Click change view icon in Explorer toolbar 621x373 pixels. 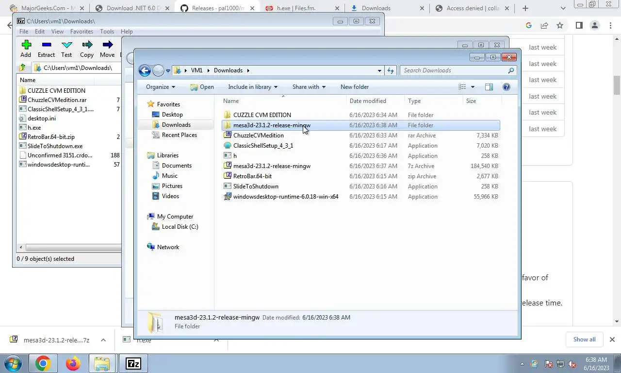(x=462, y=87)
